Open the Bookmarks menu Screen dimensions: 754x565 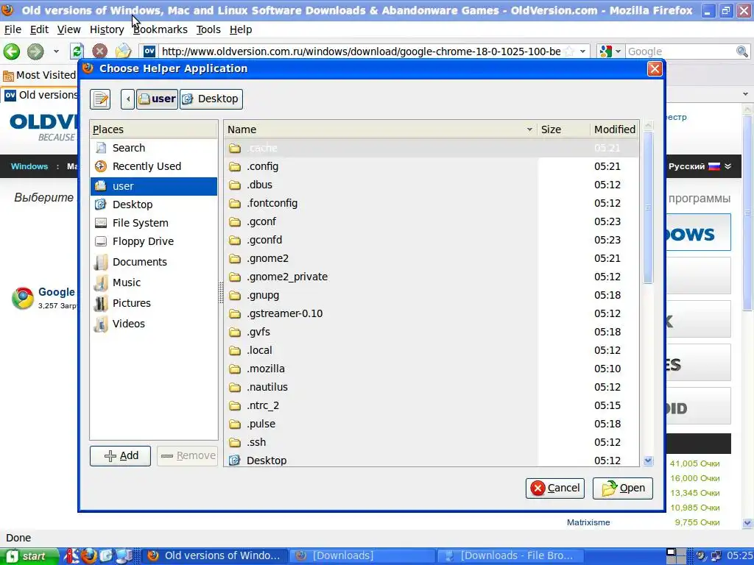point(160,29)
